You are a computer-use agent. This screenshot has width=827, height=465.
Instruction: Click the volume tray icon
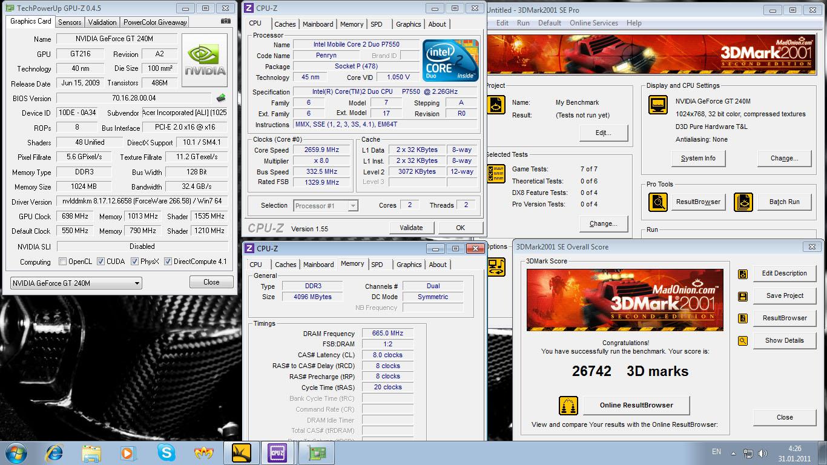pos(763,453)
